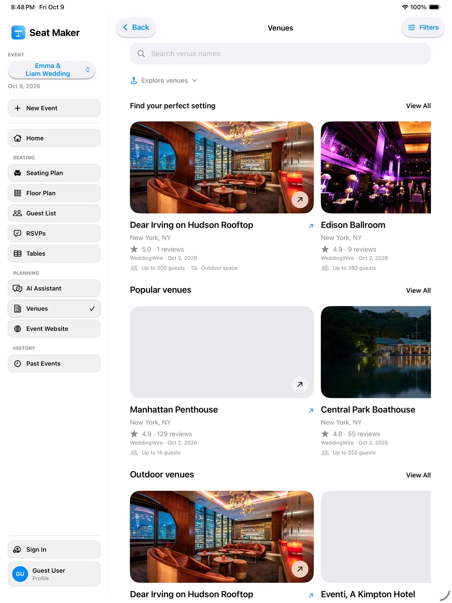The image size is (452, 603).
Task: Check battery icon in status bar
Action: pyautogui.click(x=435, y=7)
